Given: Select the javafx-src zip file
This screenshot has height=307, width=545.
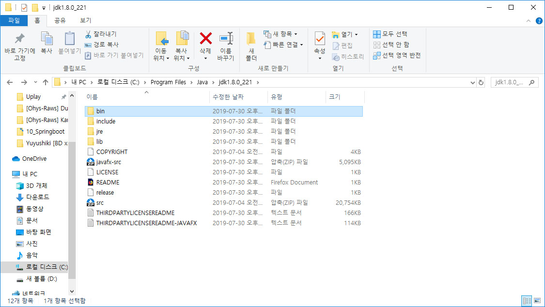Looking at the screenshot, I should coord(223,162).
